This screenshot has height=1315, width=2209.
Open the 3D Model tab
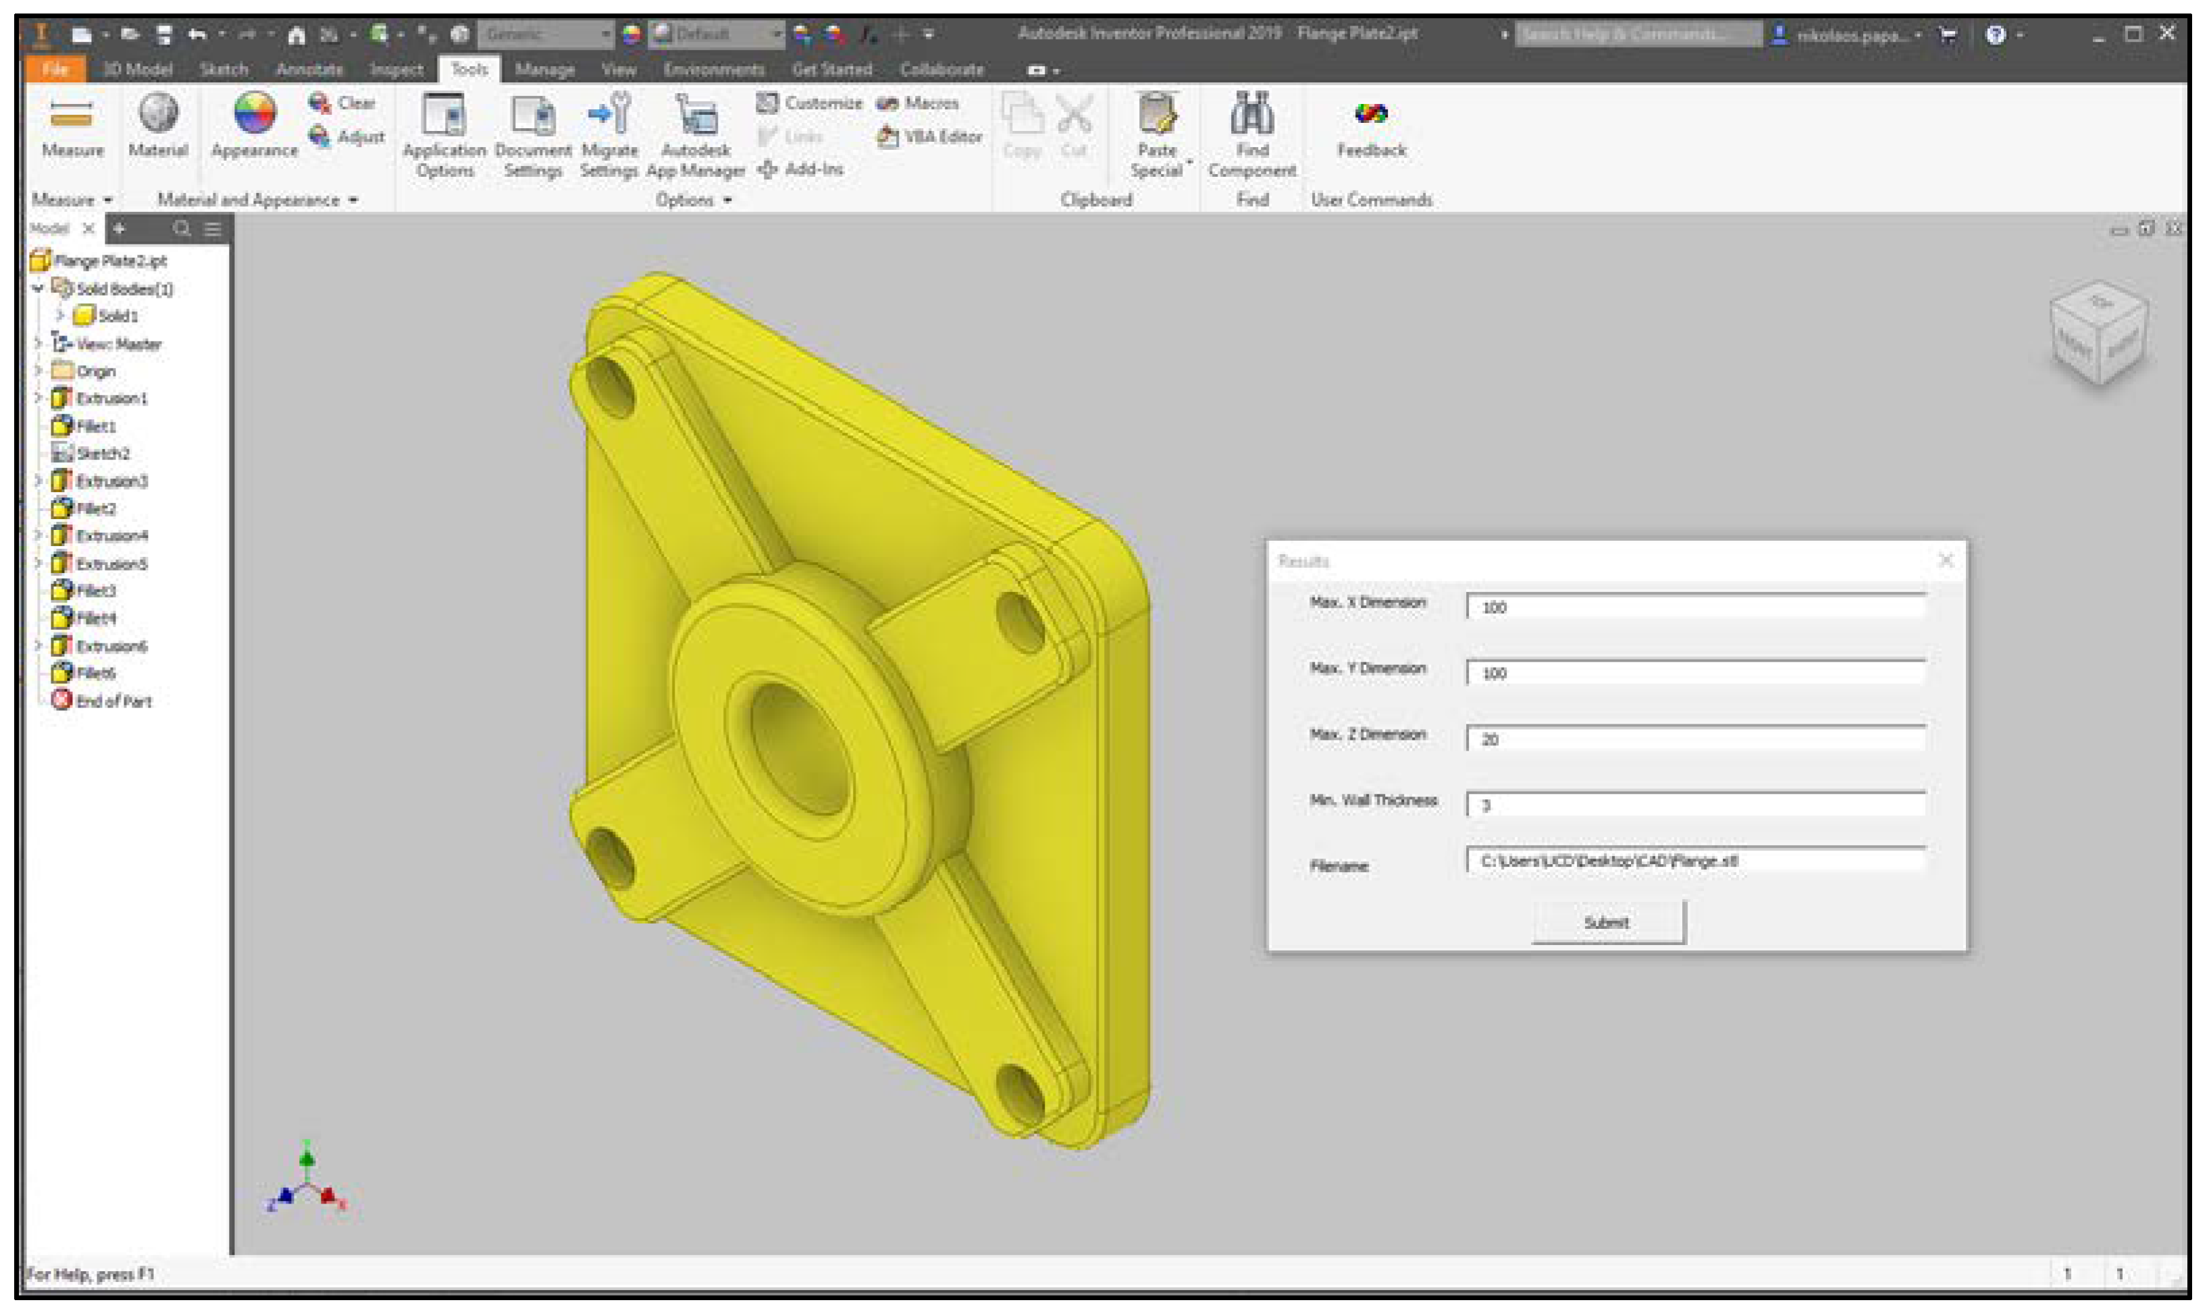tap(137, 69)
